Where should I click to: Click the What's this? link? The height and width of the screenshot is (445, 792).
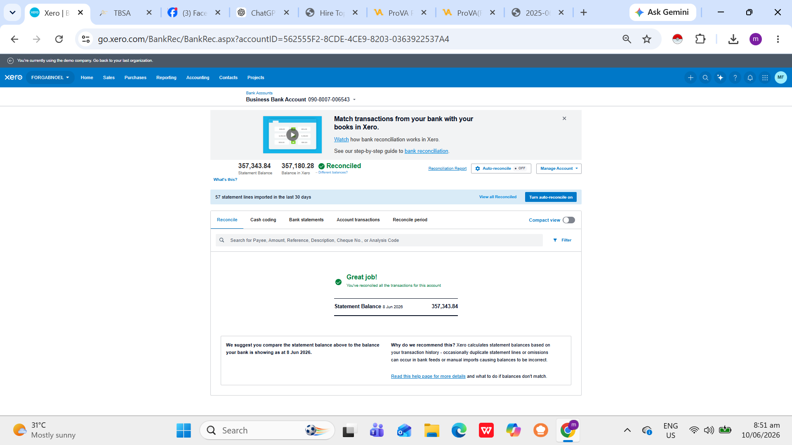225,180
